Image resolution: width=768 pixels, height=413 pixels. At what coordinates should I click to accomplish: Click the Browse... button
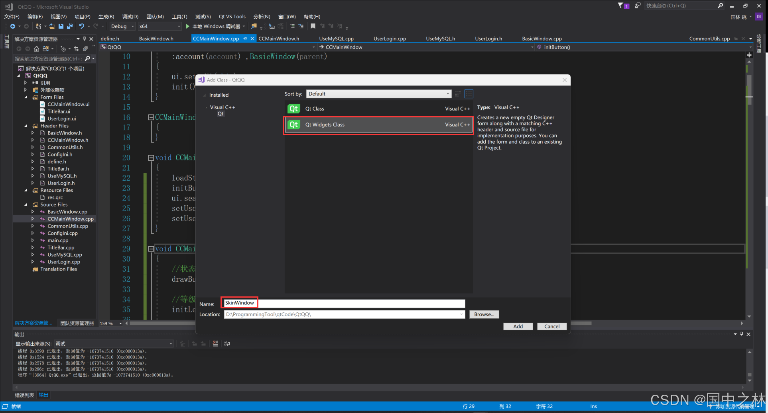(x=484, y=314)
